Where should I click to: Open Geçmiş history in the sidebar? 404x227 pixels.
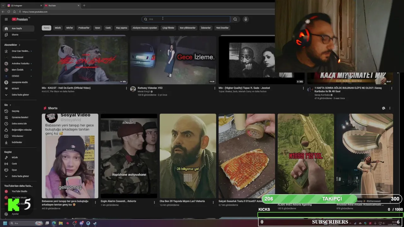click(18, 111)
